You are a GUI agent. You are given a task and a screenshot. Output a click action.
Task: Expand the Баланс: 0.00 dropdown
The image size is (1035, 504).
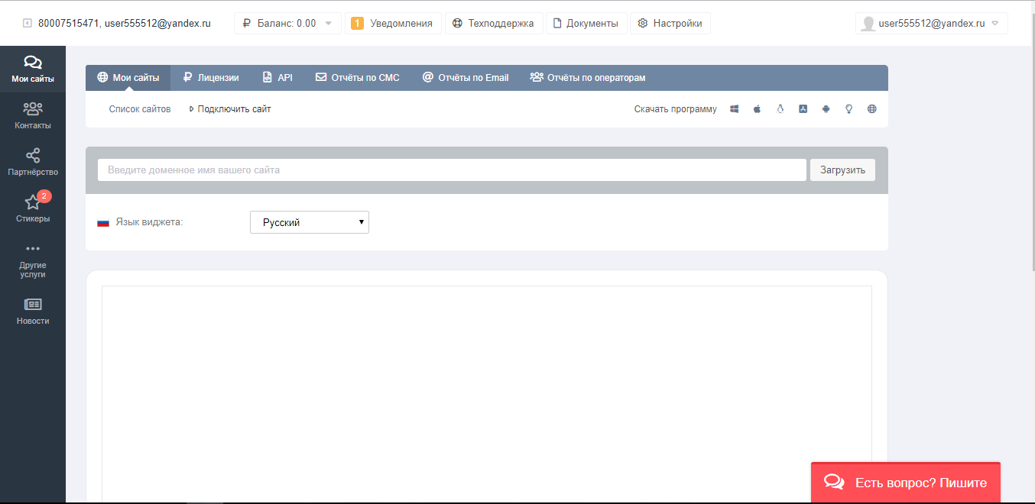tap(287, 24)
